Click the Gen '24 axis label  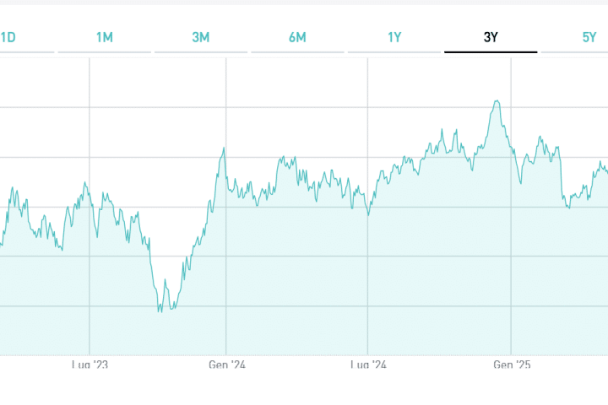click(x=227, y=365)
